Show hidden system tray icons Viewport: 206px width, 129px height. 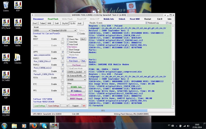[177, 126]
